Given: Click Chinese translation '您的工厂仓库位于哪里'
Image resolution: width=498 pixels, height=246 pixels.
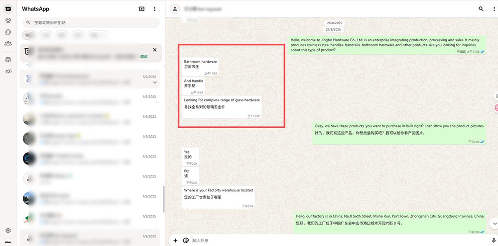Looking at the screenshot, I should [203, 197].
